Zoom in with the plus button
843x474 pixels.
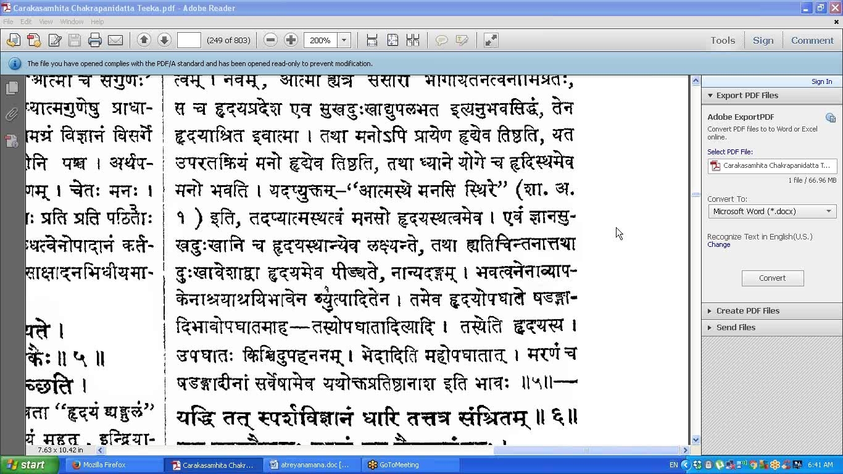coord(291,40)
